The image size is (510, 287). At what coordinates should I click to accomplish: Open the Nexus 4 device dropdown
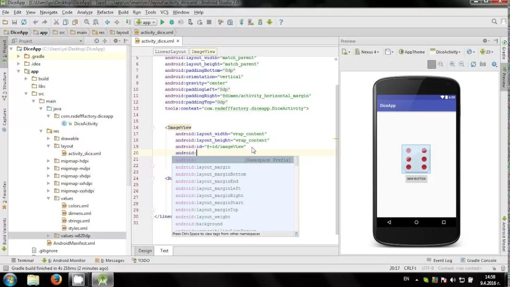[367, 52]
